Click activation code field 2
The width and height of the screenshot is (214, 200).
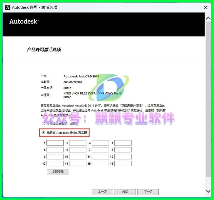coord(78,143)
